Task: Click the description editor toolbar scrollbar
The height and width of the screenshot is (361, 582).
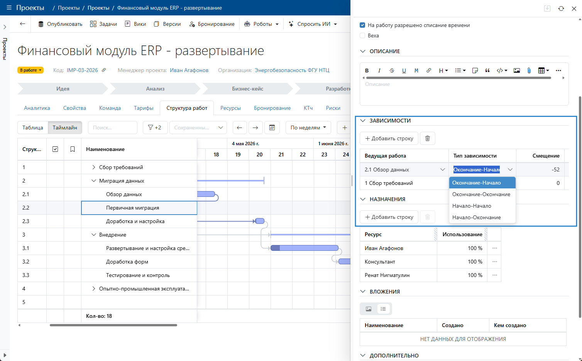Action: [x=458, y=78]
